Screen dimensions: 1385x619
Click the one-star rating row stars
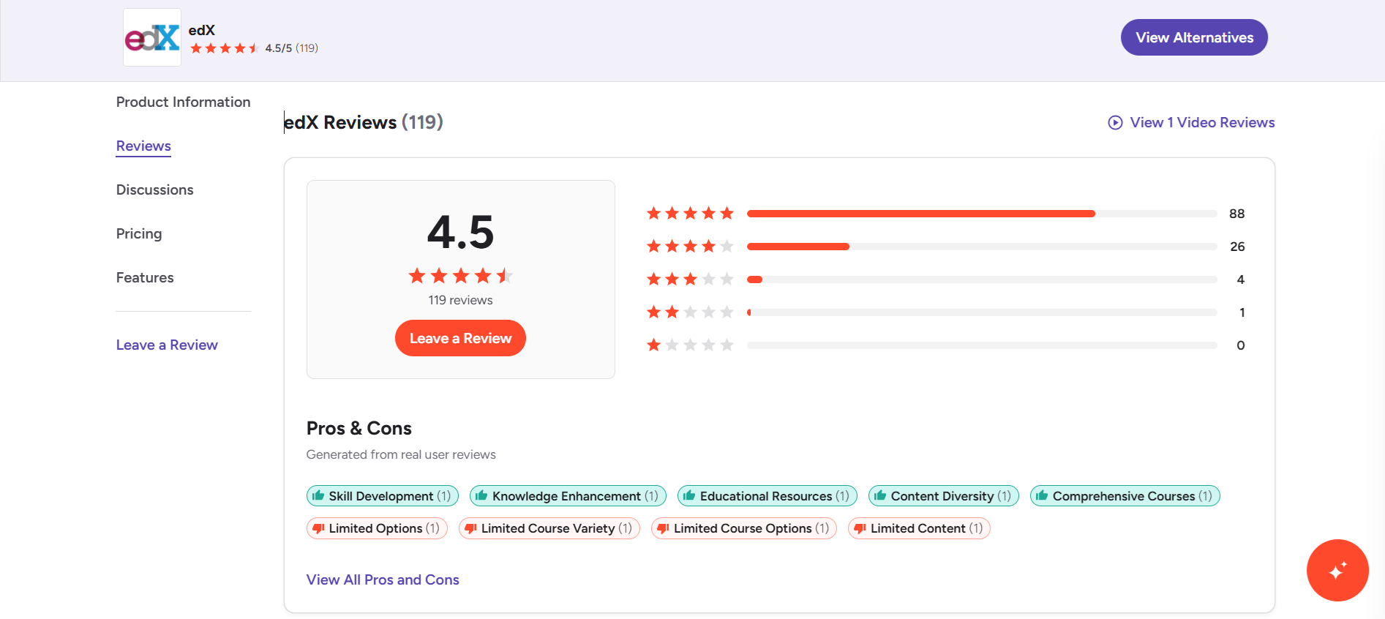690,345
